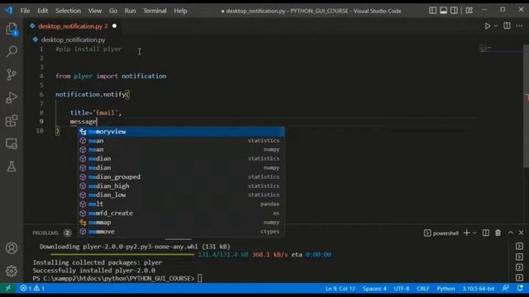
Task: Choose median from numpy suggestion
Action: (x=182, y=167)
